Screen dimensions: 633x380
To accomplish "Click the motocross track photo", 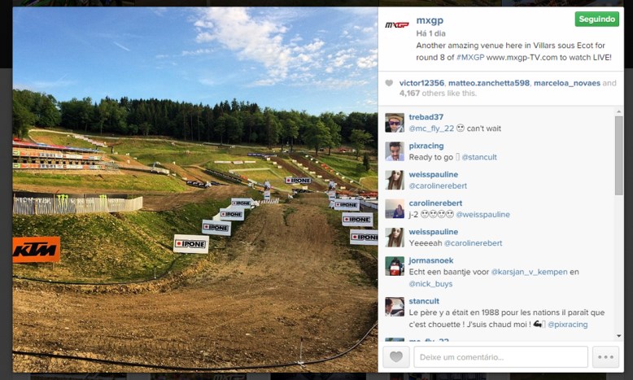I will click(x=195, y=190).
